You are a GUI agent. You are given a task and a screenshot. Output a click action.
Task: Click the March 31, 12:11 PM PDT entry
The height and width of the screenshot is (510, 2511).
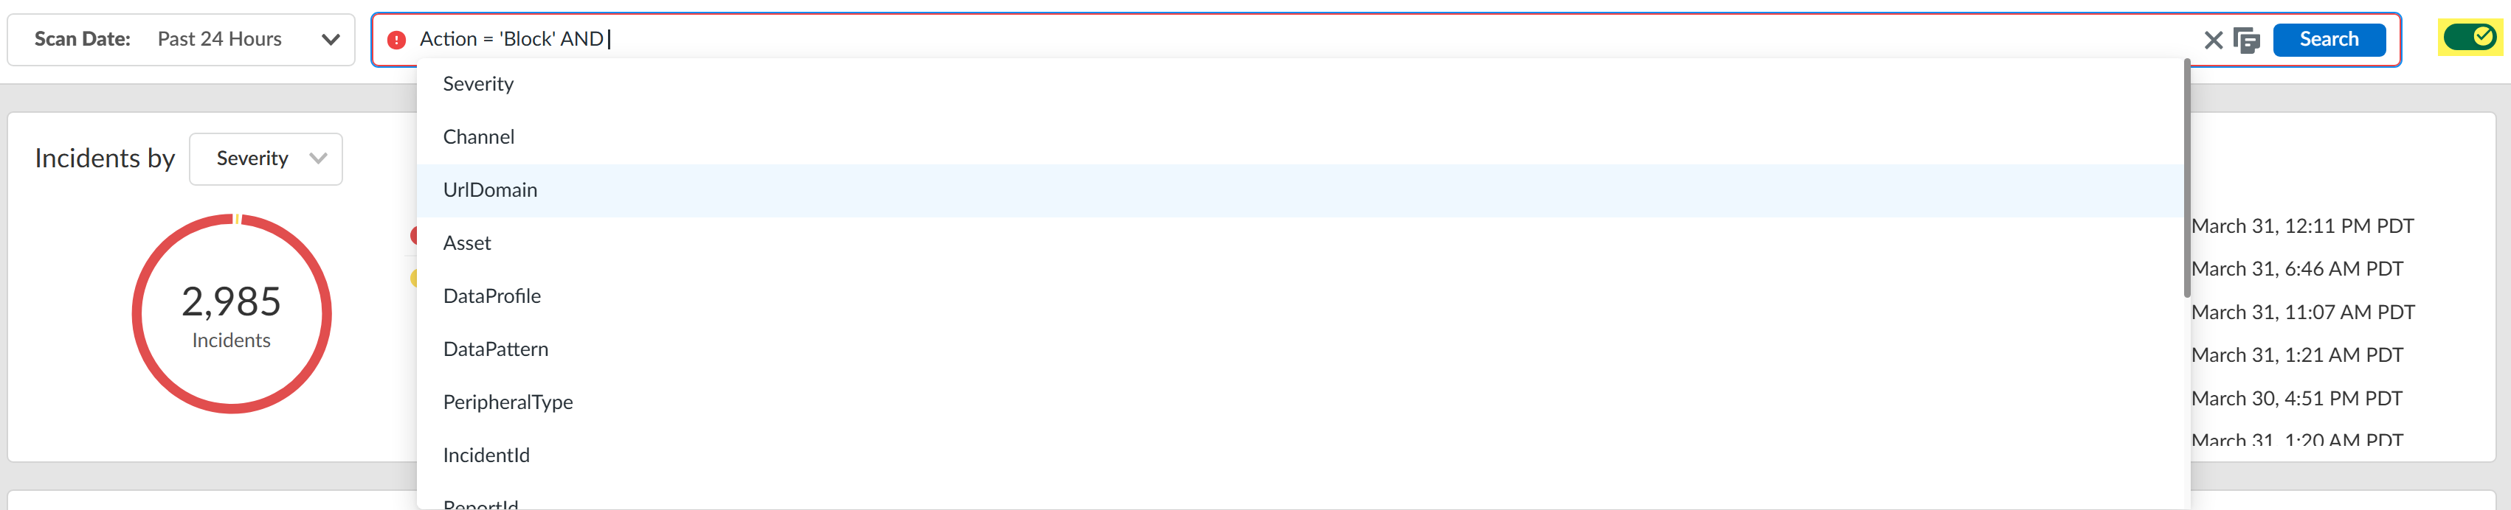pyautogui.click(x=2301, y=227)
